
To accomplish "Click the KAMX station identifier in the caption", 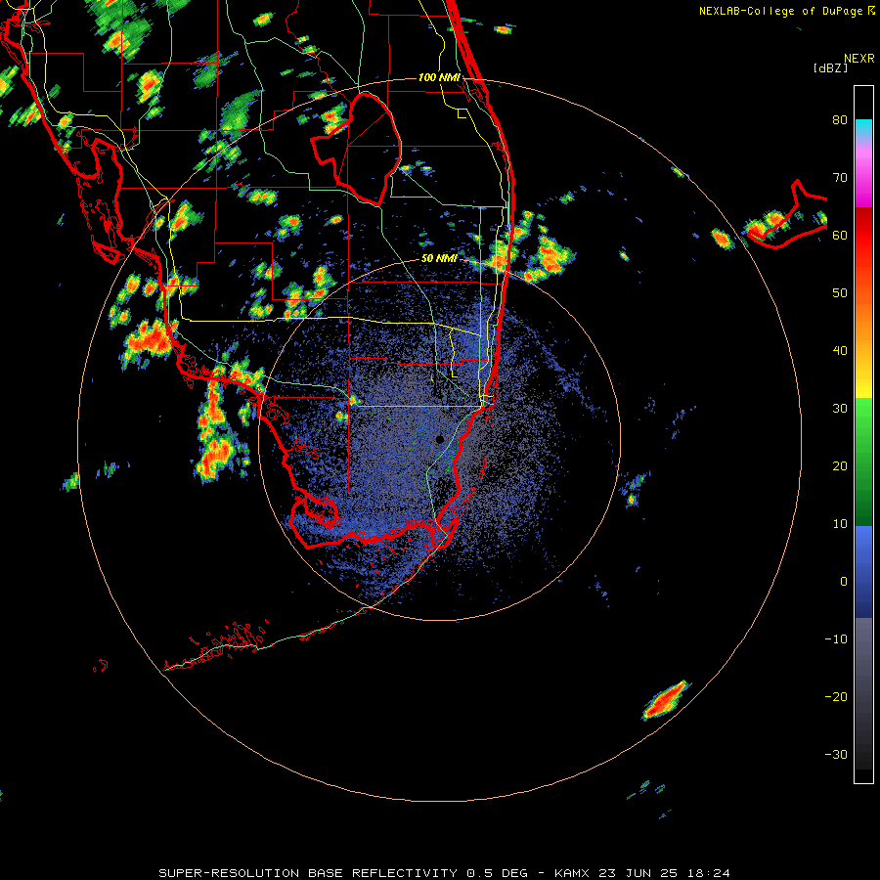I will coord(572,873).
